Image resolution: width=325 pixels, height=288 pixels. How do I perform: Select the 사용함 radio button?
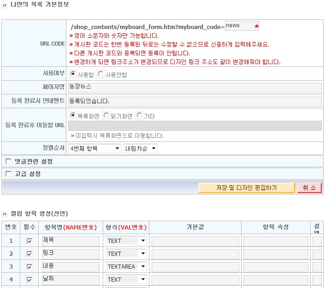pos(73,74)
